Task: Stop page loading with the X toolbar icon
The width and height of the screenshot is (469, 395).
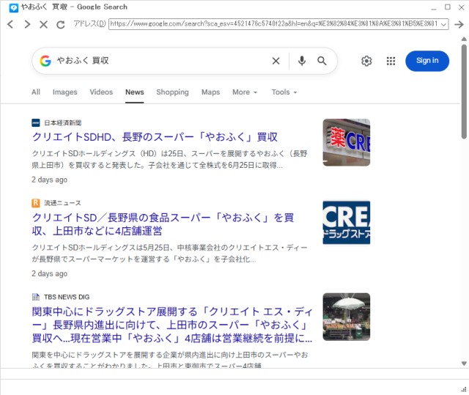Action: [x=44, y=24]
